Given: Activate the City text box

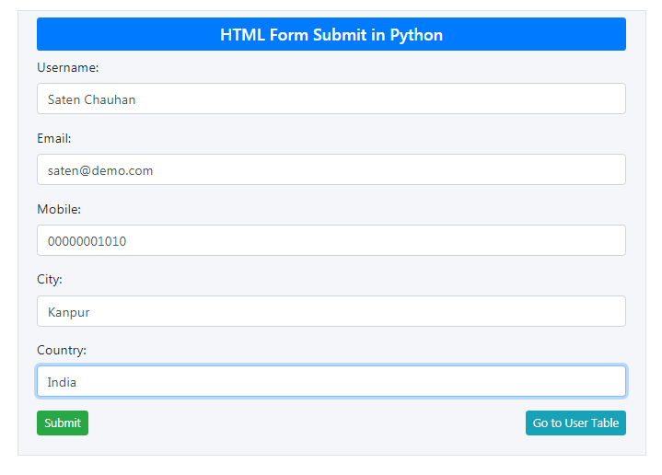Looking at the screenshot, I should click(x=331, y=311).
